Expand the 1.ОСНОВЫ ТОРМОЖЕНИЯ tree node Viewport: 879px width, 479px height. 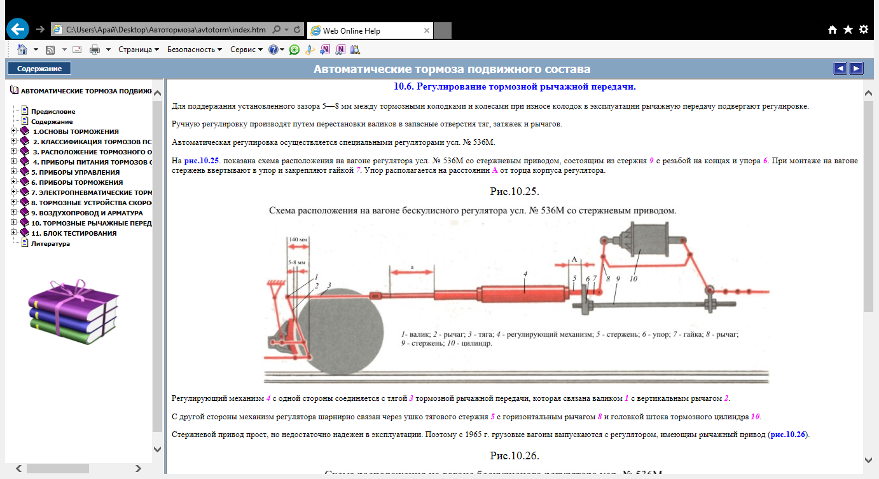[x=15, y=132]
